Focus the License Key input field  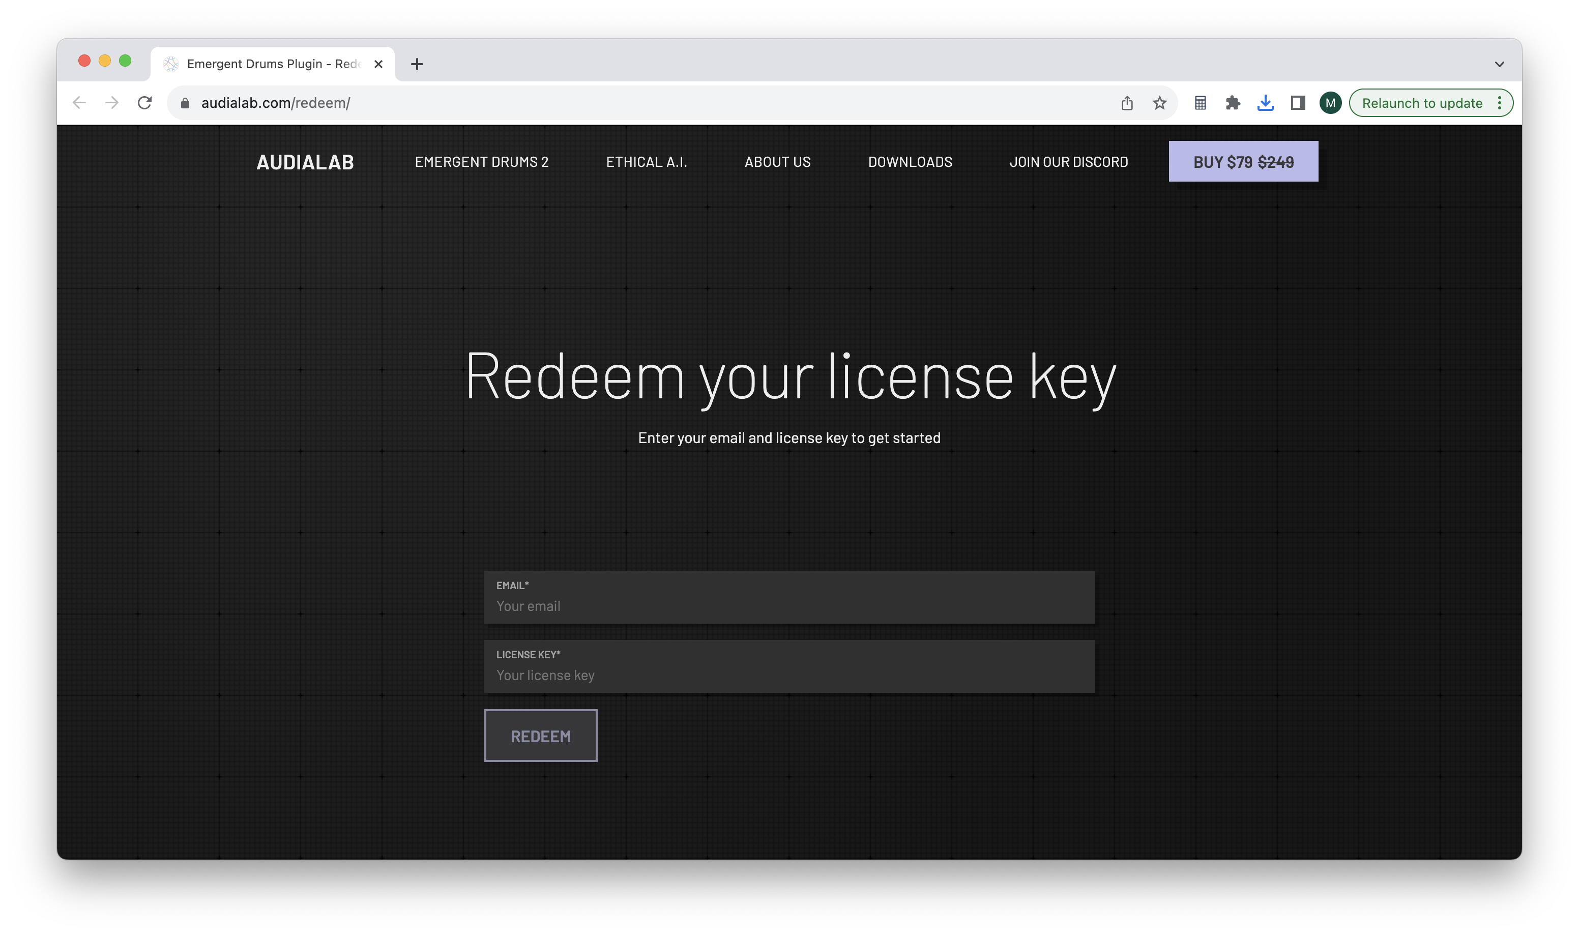click(788, 675)
